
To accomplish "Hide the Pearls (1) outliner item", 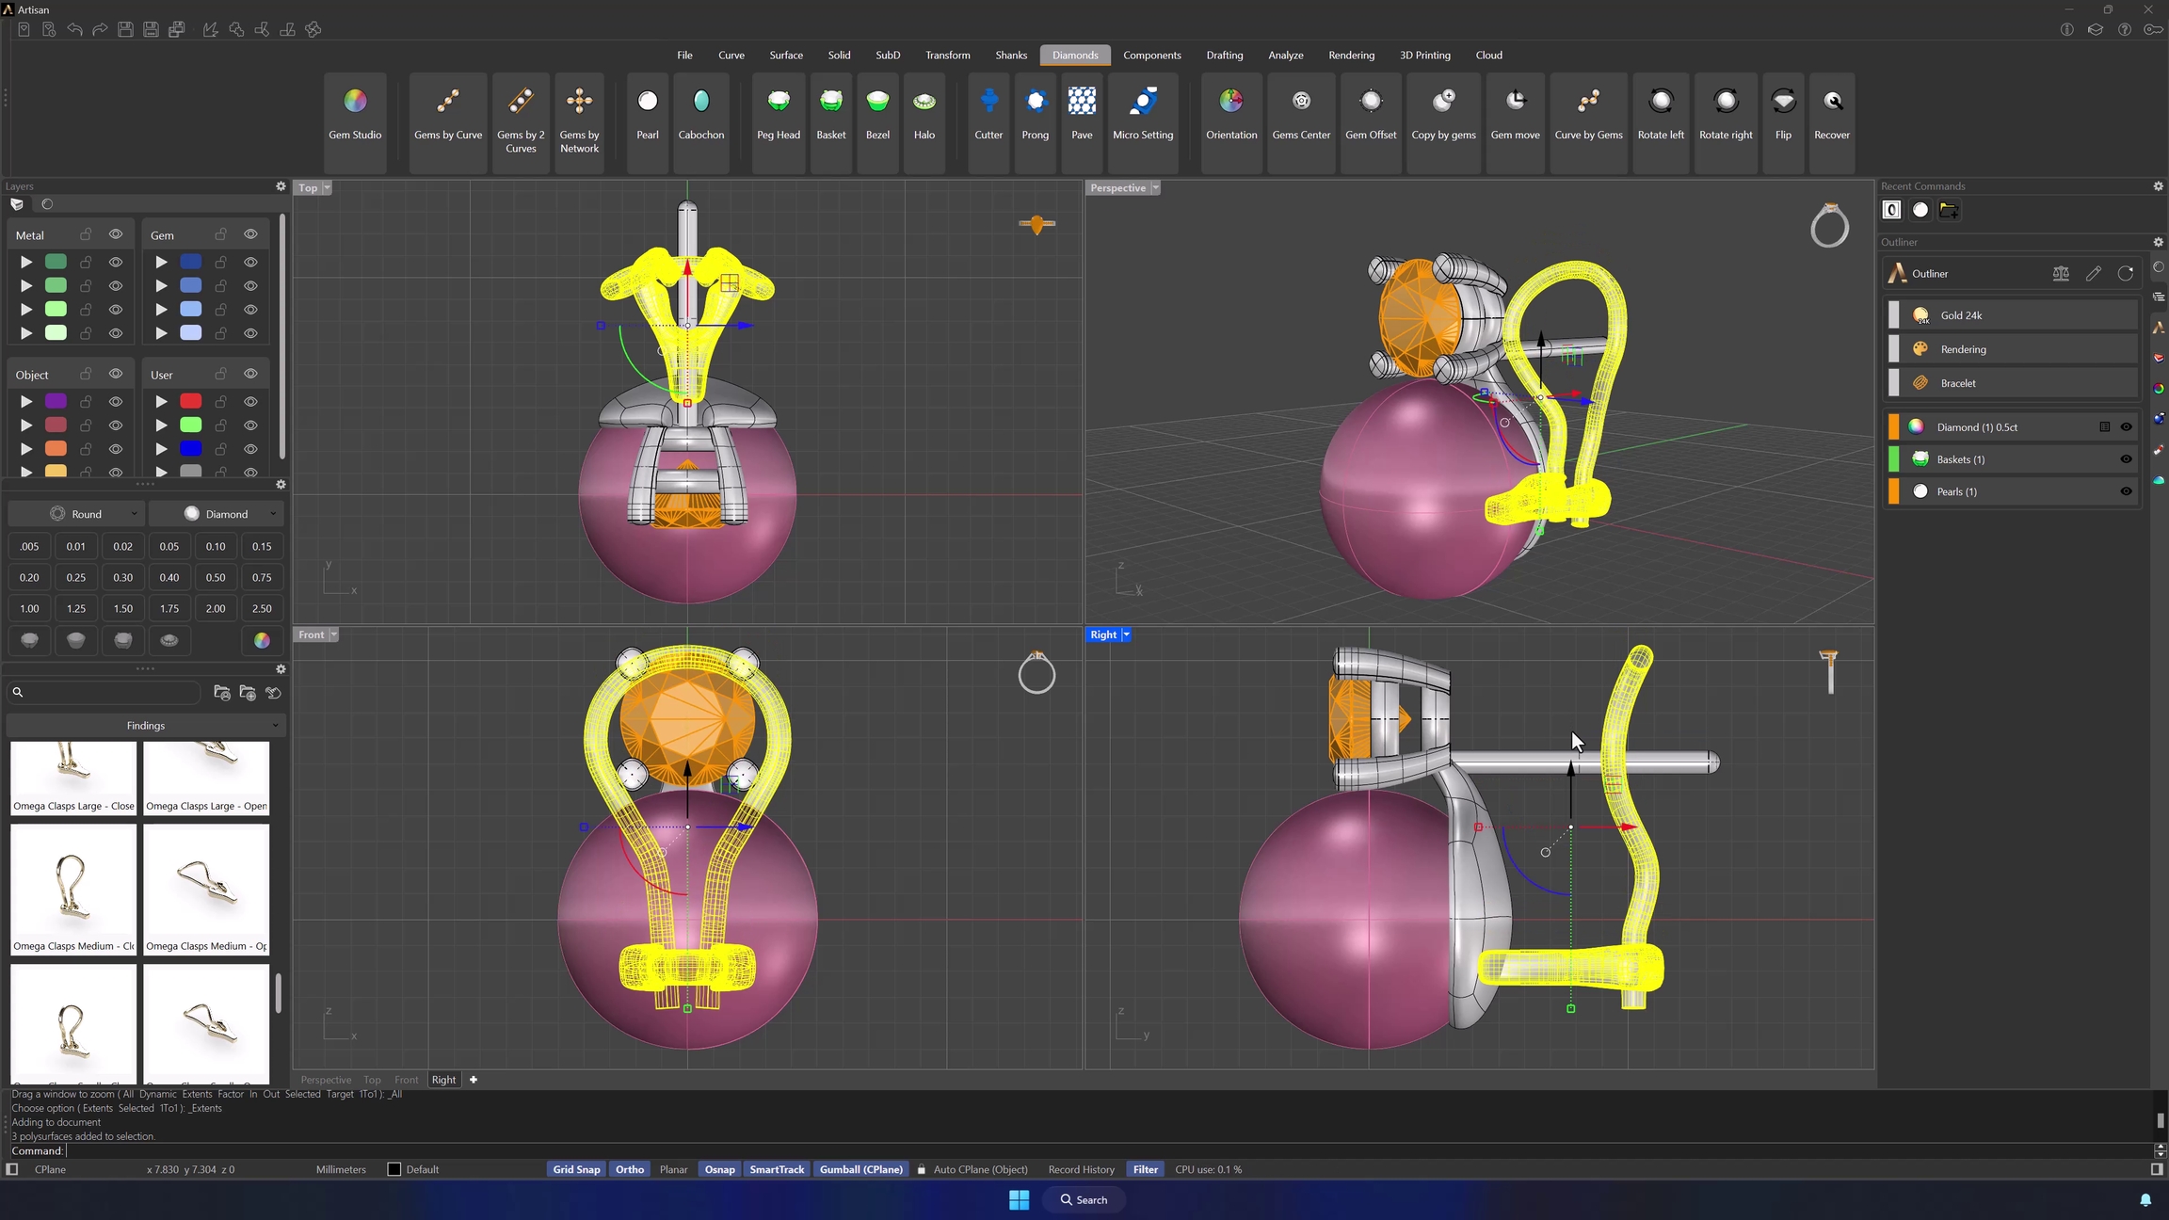I will 2125,491.
